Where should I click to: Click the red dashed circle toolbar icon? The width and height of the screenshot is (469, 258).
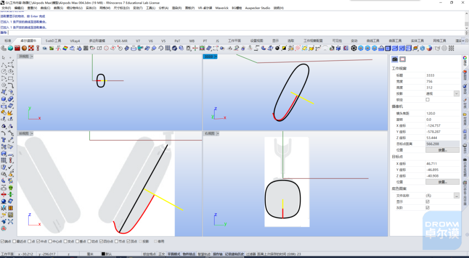tap(106, 48)
